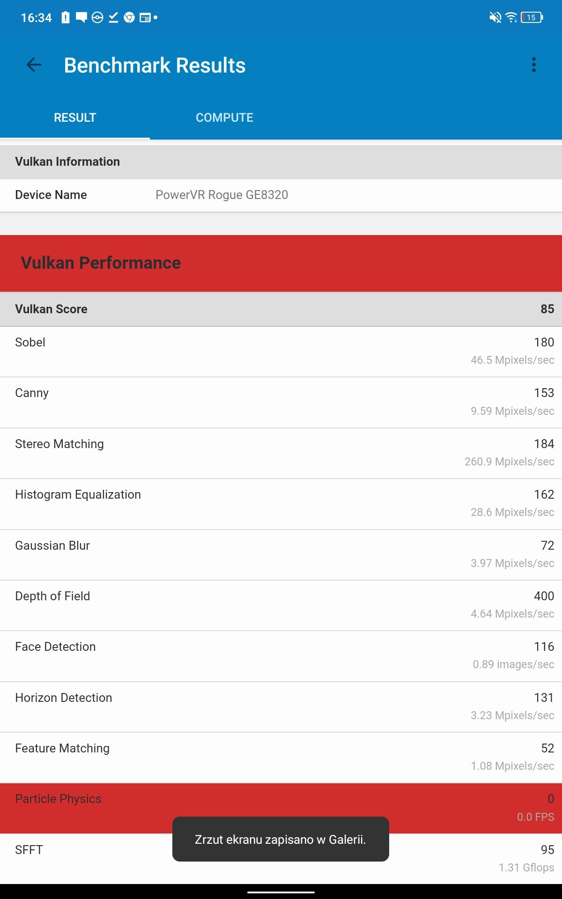562x899 pixels.
Task: Tap the navigation gesture bar
Action: click(x=281, y=892)
